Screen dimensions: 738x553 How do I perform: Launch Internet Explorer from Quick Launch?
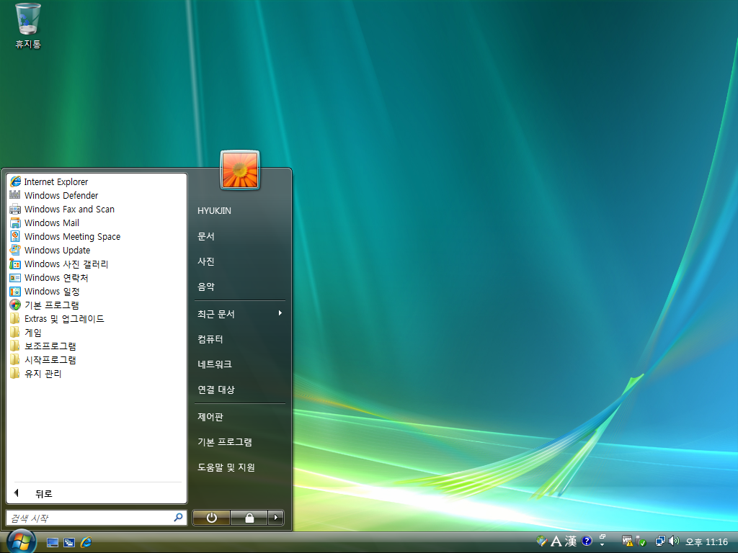tap(86, 542)
